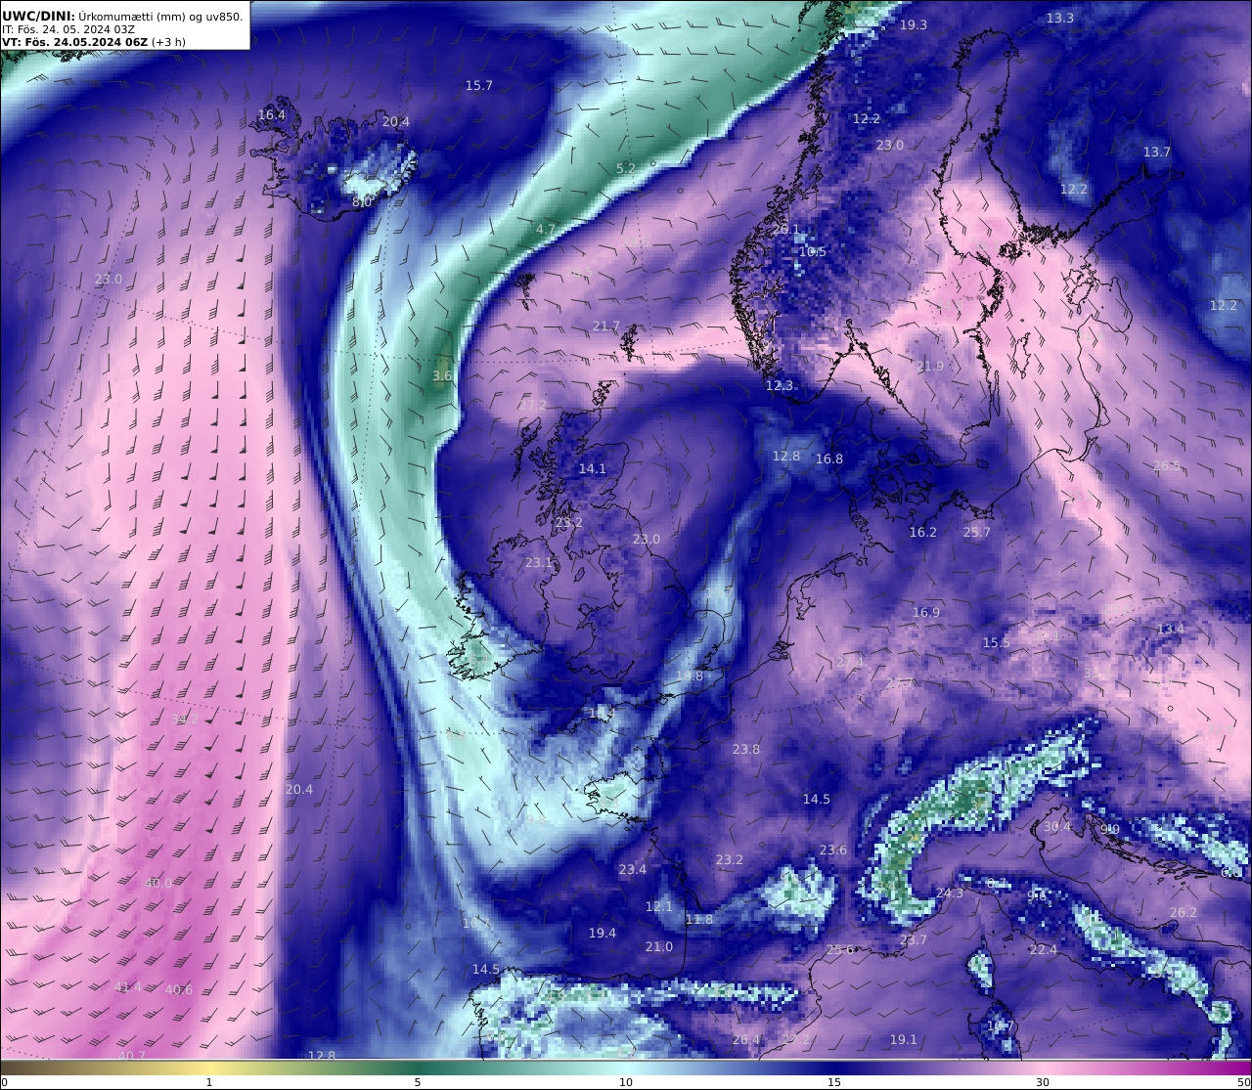The image size is (1252, 1090).
Task: Click the 13.7 value label
Action: click(1157, 152)
